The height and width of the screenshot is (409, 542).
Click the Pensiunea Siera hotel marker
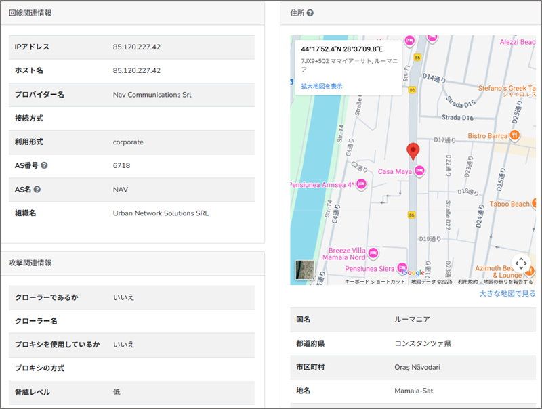pyautogui.click(x=402, y=267)
